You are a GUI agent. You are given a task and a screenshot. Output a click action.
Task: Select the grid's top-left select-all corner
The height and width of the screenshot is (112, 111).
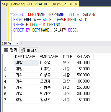8,57
